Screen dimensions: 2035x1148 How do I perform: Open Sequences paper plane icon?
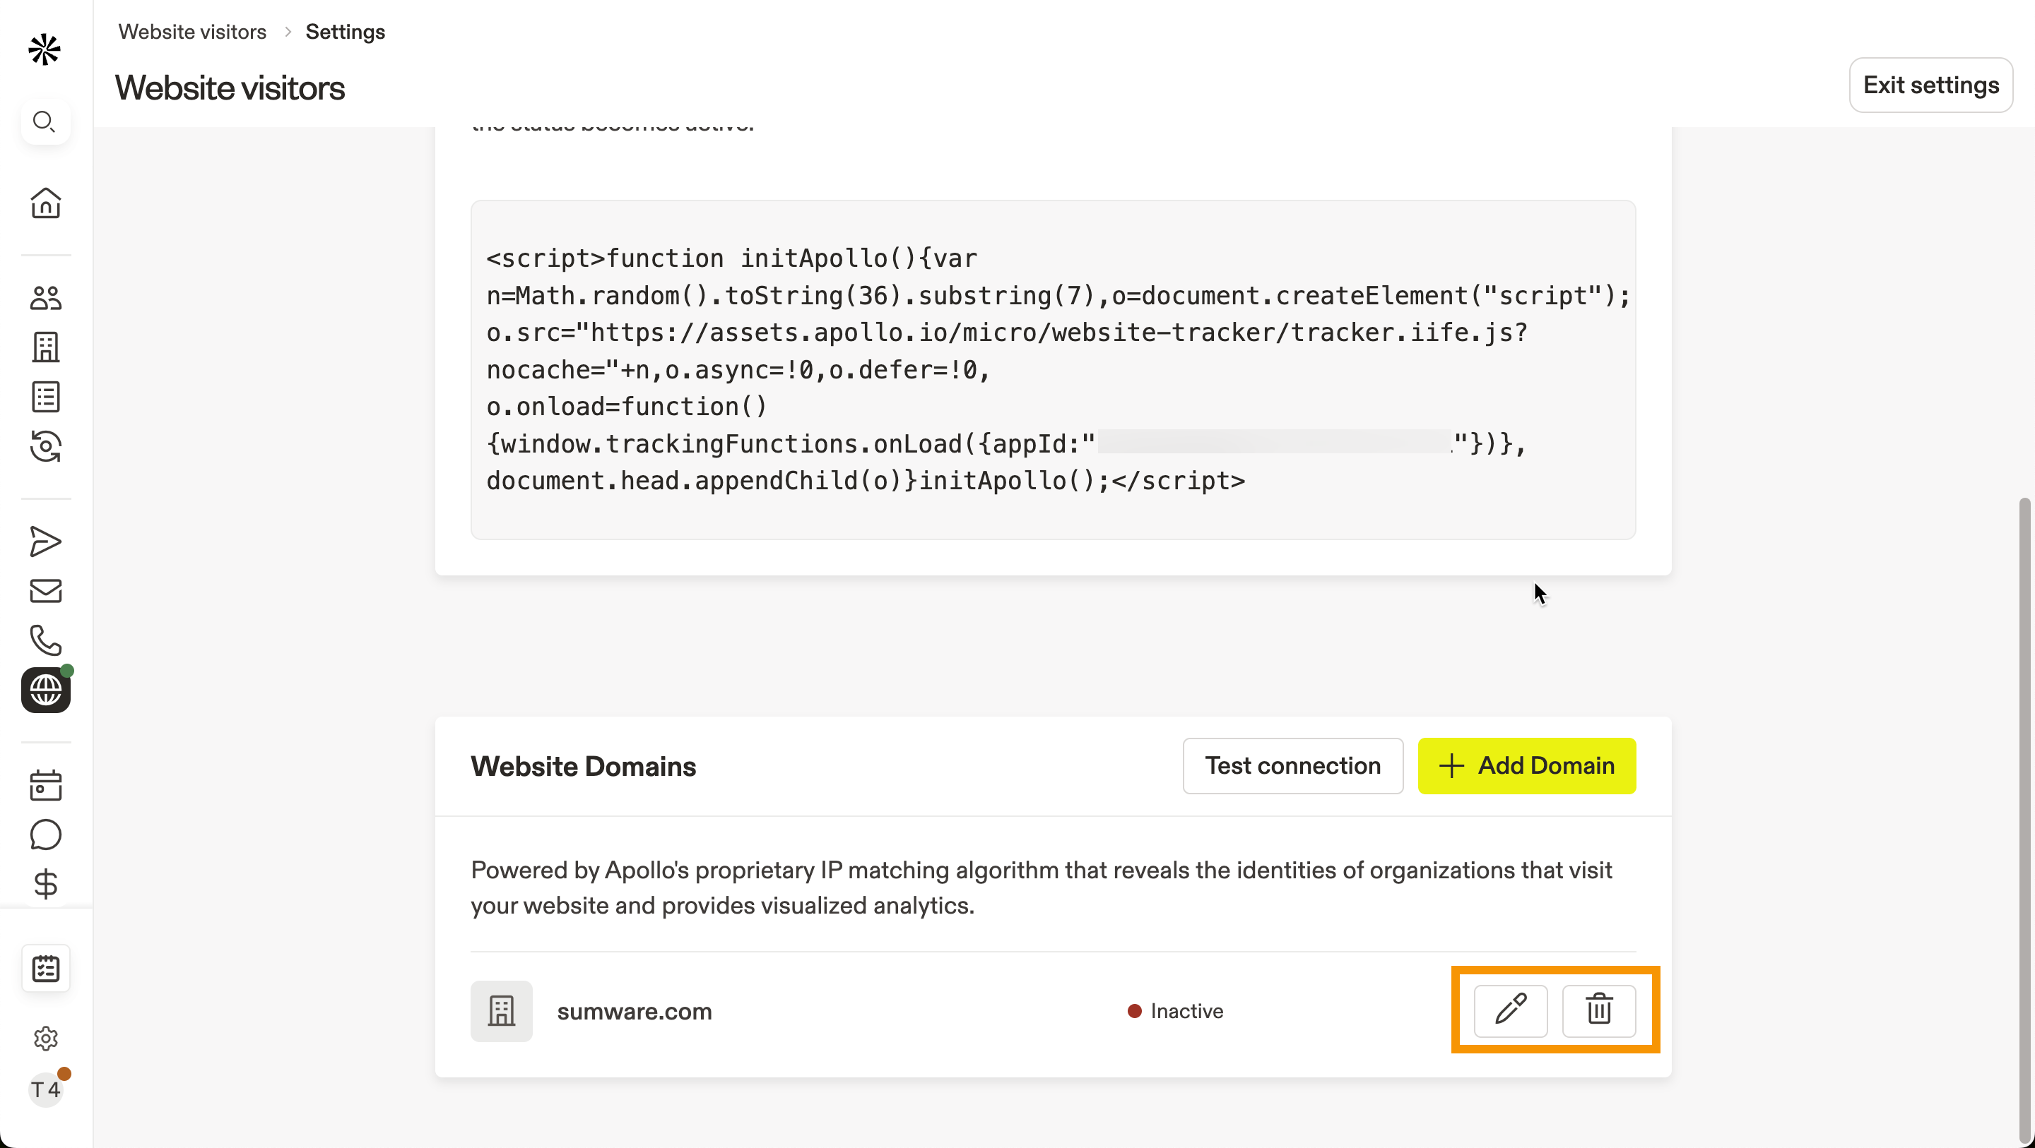coord(46,542)
